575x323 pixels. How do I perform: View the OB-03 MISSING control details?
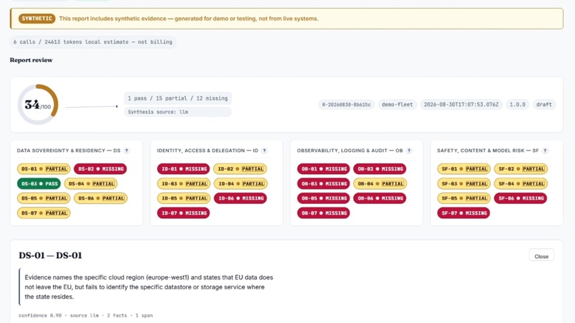[x=323, y=183]
